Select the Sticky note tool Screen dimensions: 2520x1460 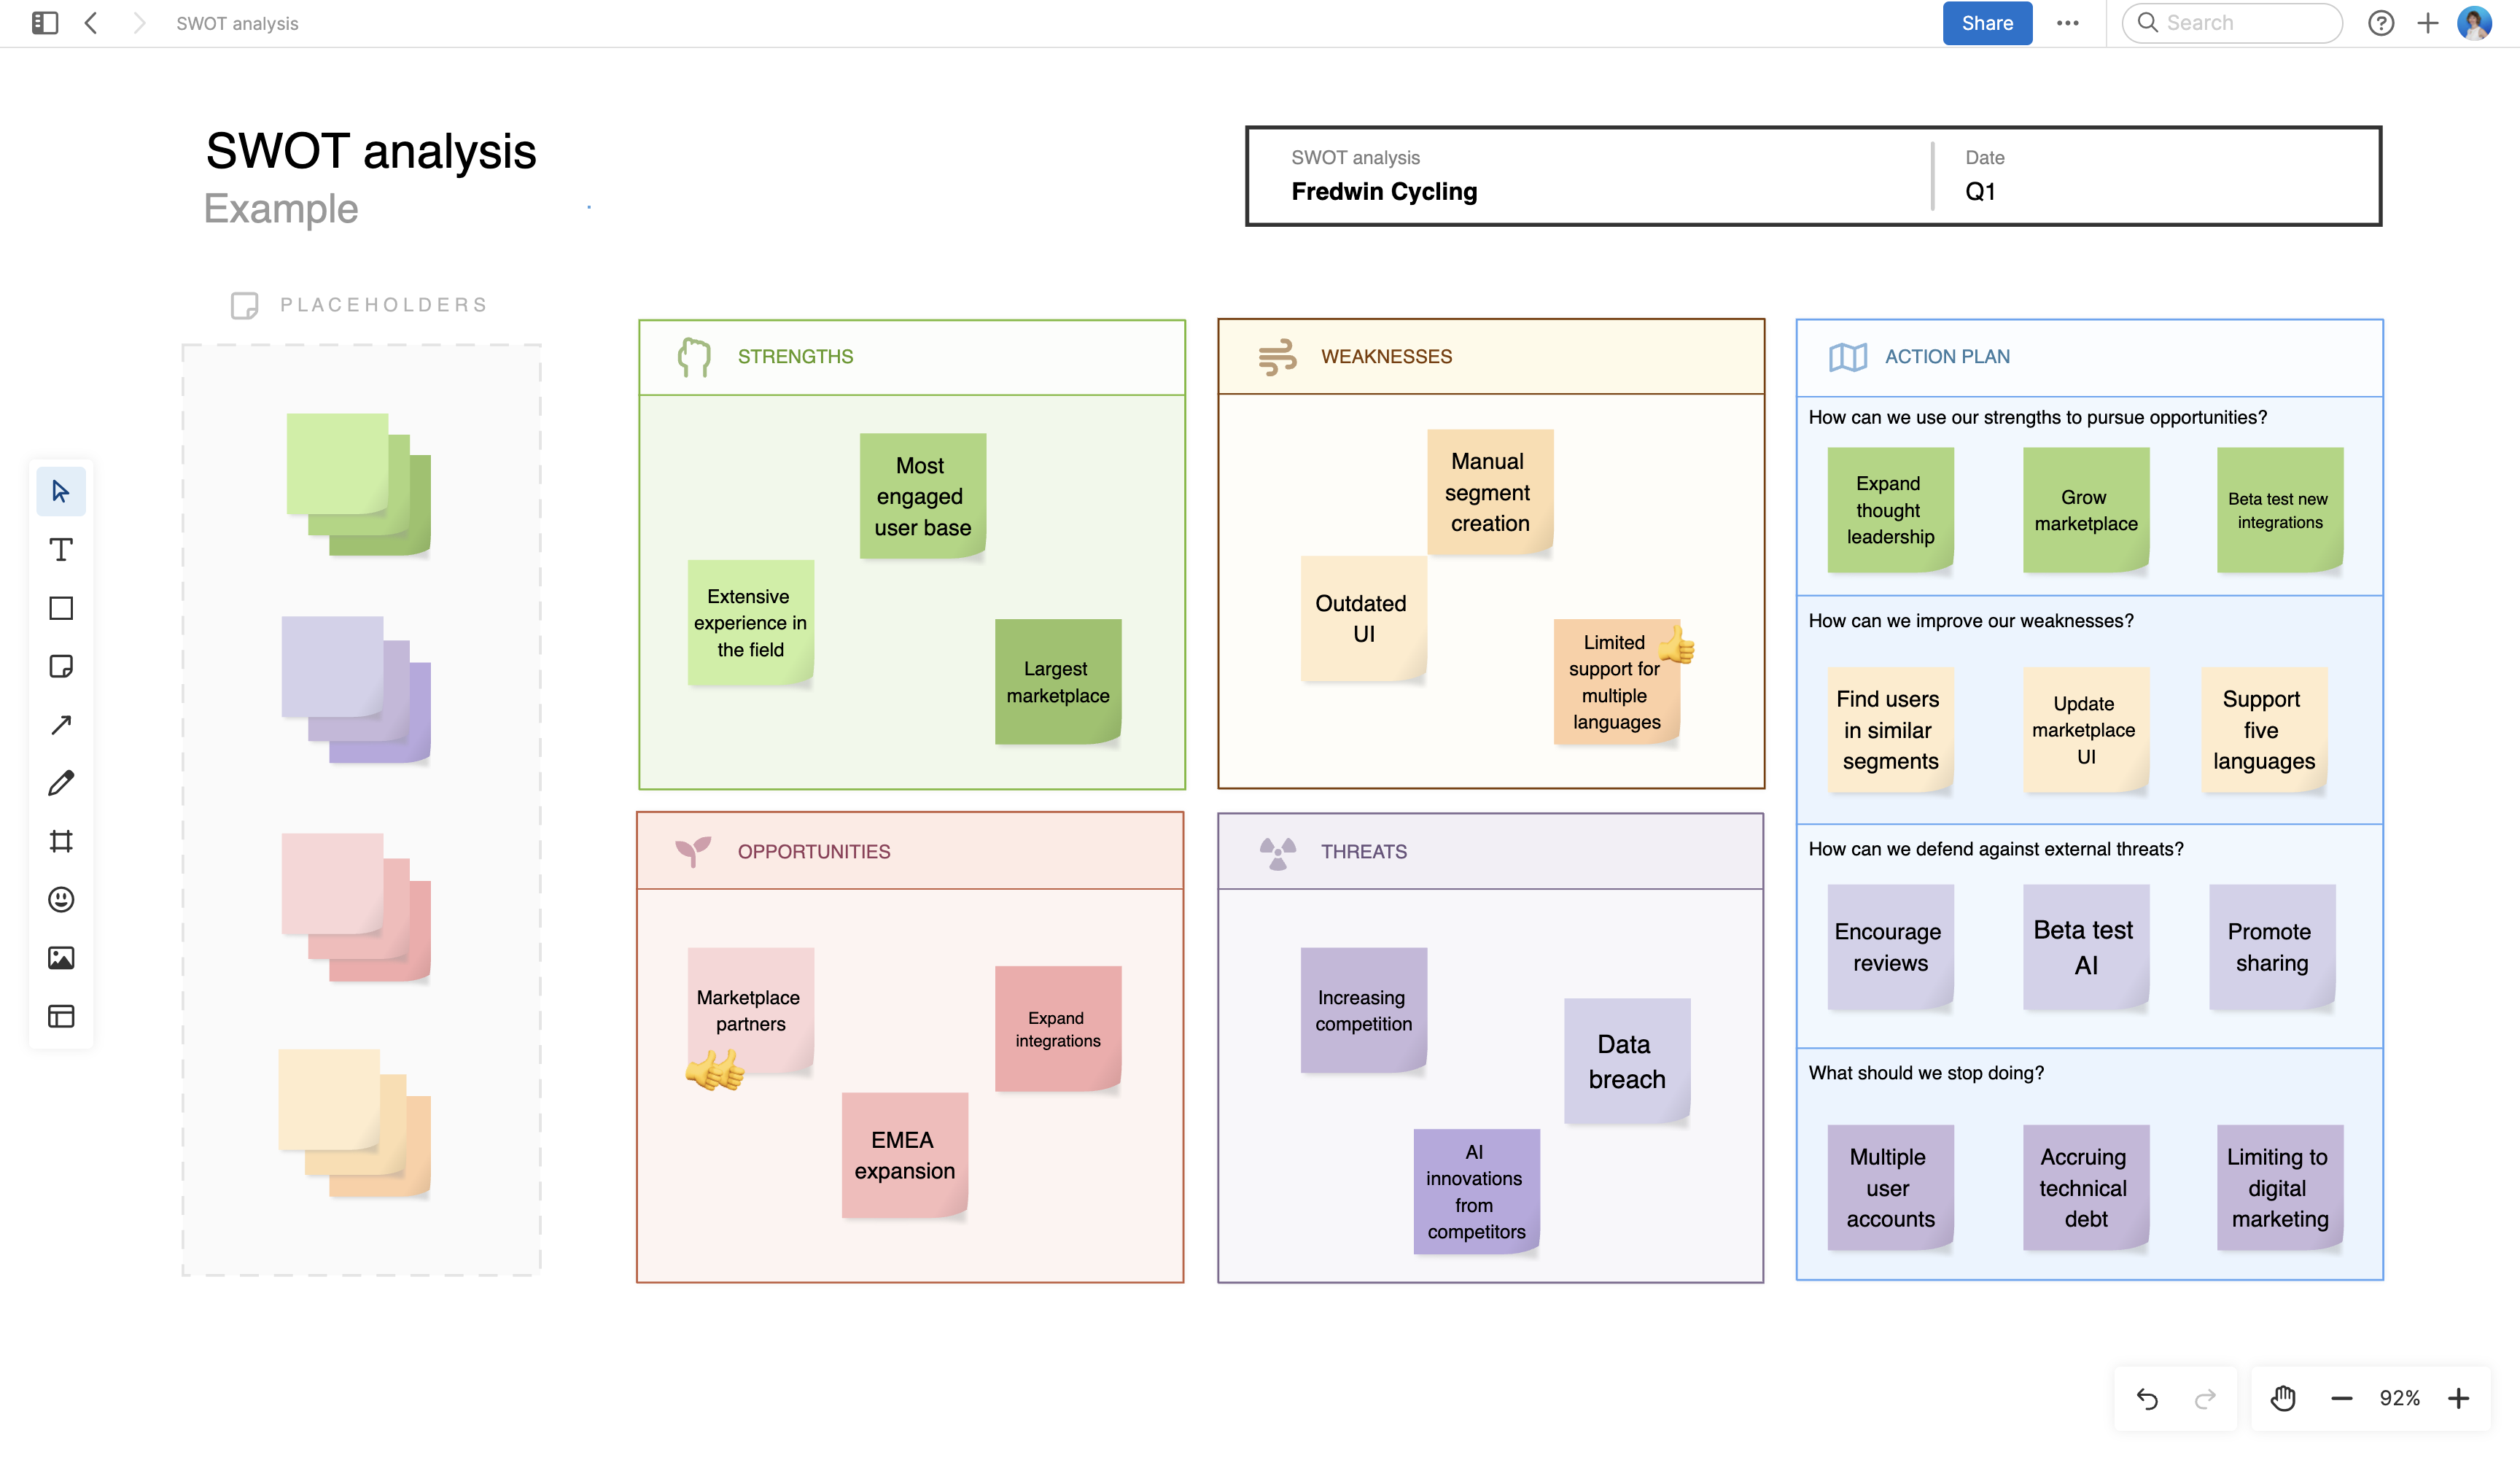click(61, 666)
